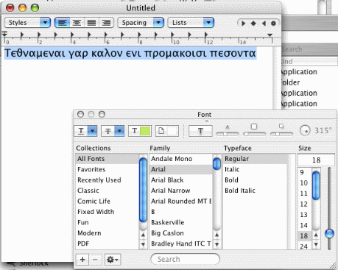Select the right tab stop marker icon
The image size is (338, 270).
point(264,24)
